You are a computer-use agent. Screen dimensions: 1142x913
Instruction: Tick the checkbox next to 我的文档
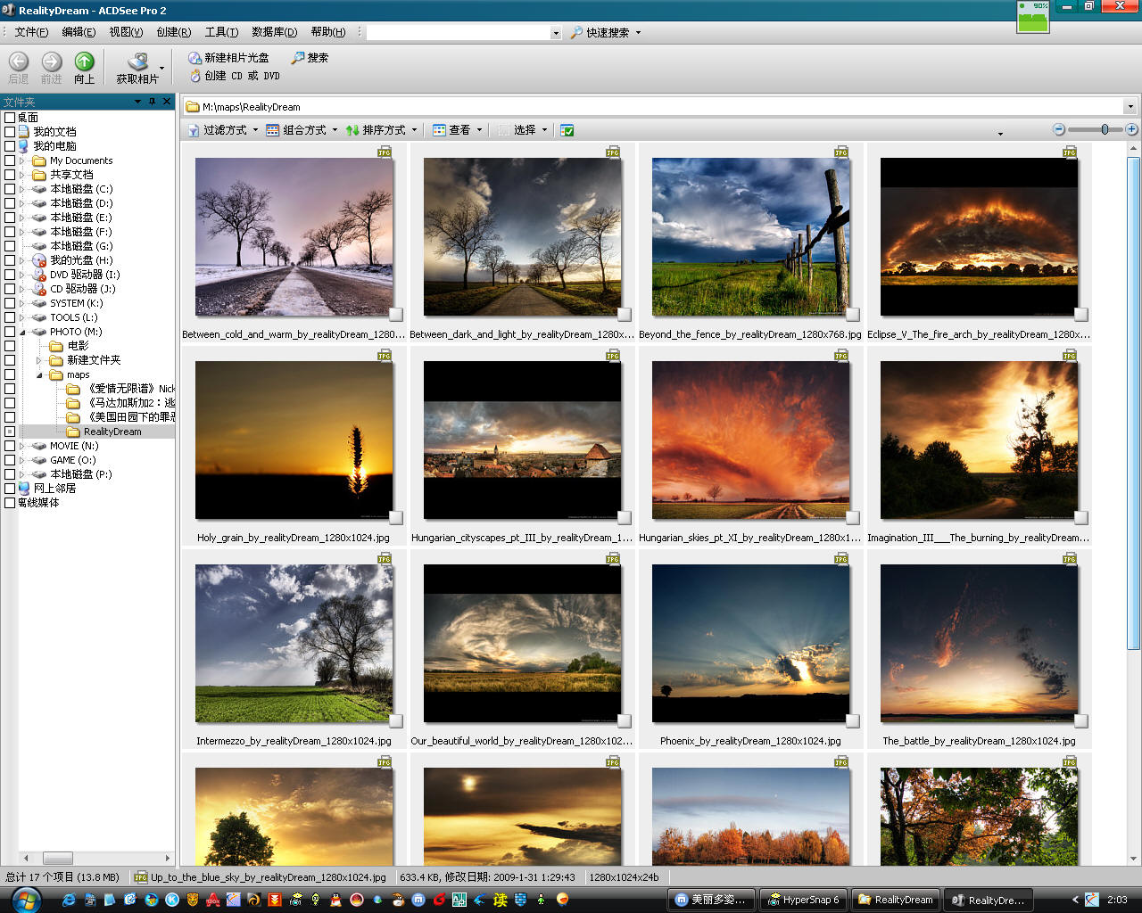point(10,132)
